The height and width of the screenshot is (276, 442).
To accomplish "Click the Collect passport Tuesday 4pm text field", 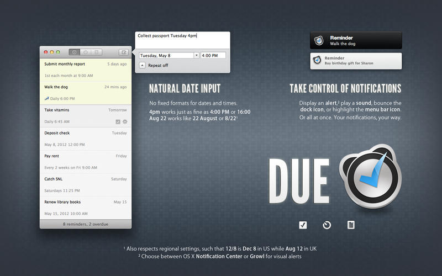I will (183, 40).
